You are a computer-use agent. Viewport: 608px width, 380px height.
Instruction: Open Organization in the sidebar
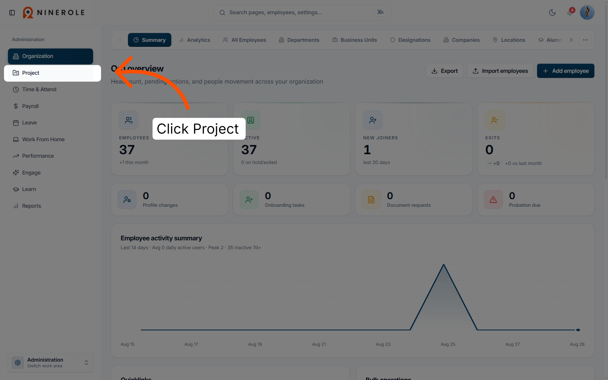coord(50,56)
